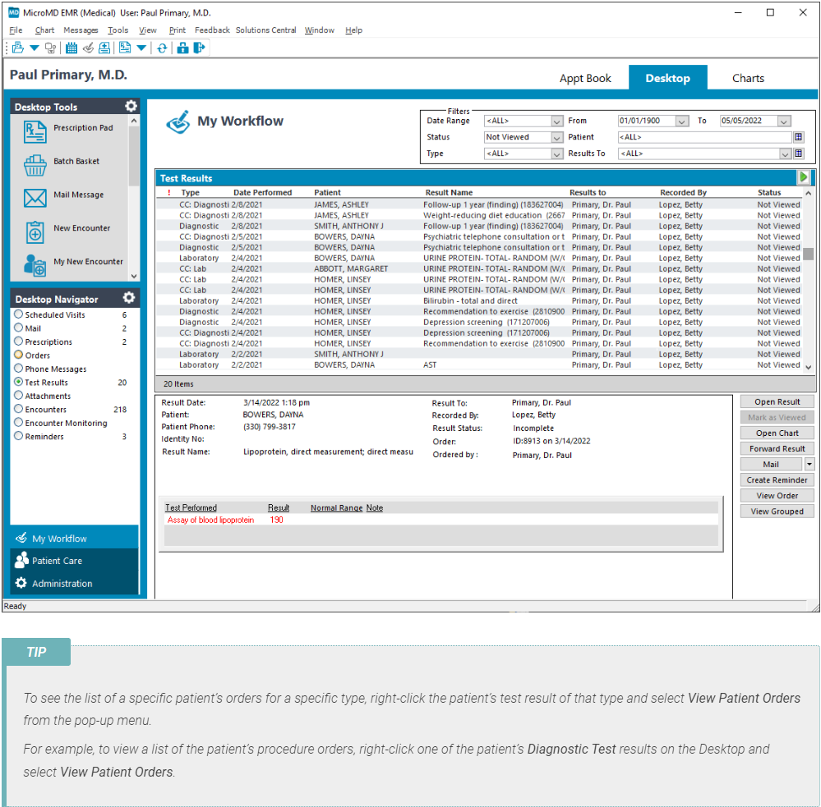
Task: Click the MicroMD app icon in title bar
Action: 14,12
